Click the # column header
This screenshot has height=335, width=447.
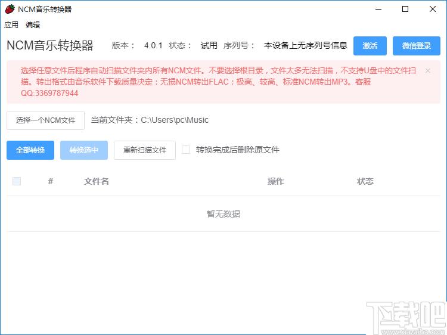click(x=51, y=181)
